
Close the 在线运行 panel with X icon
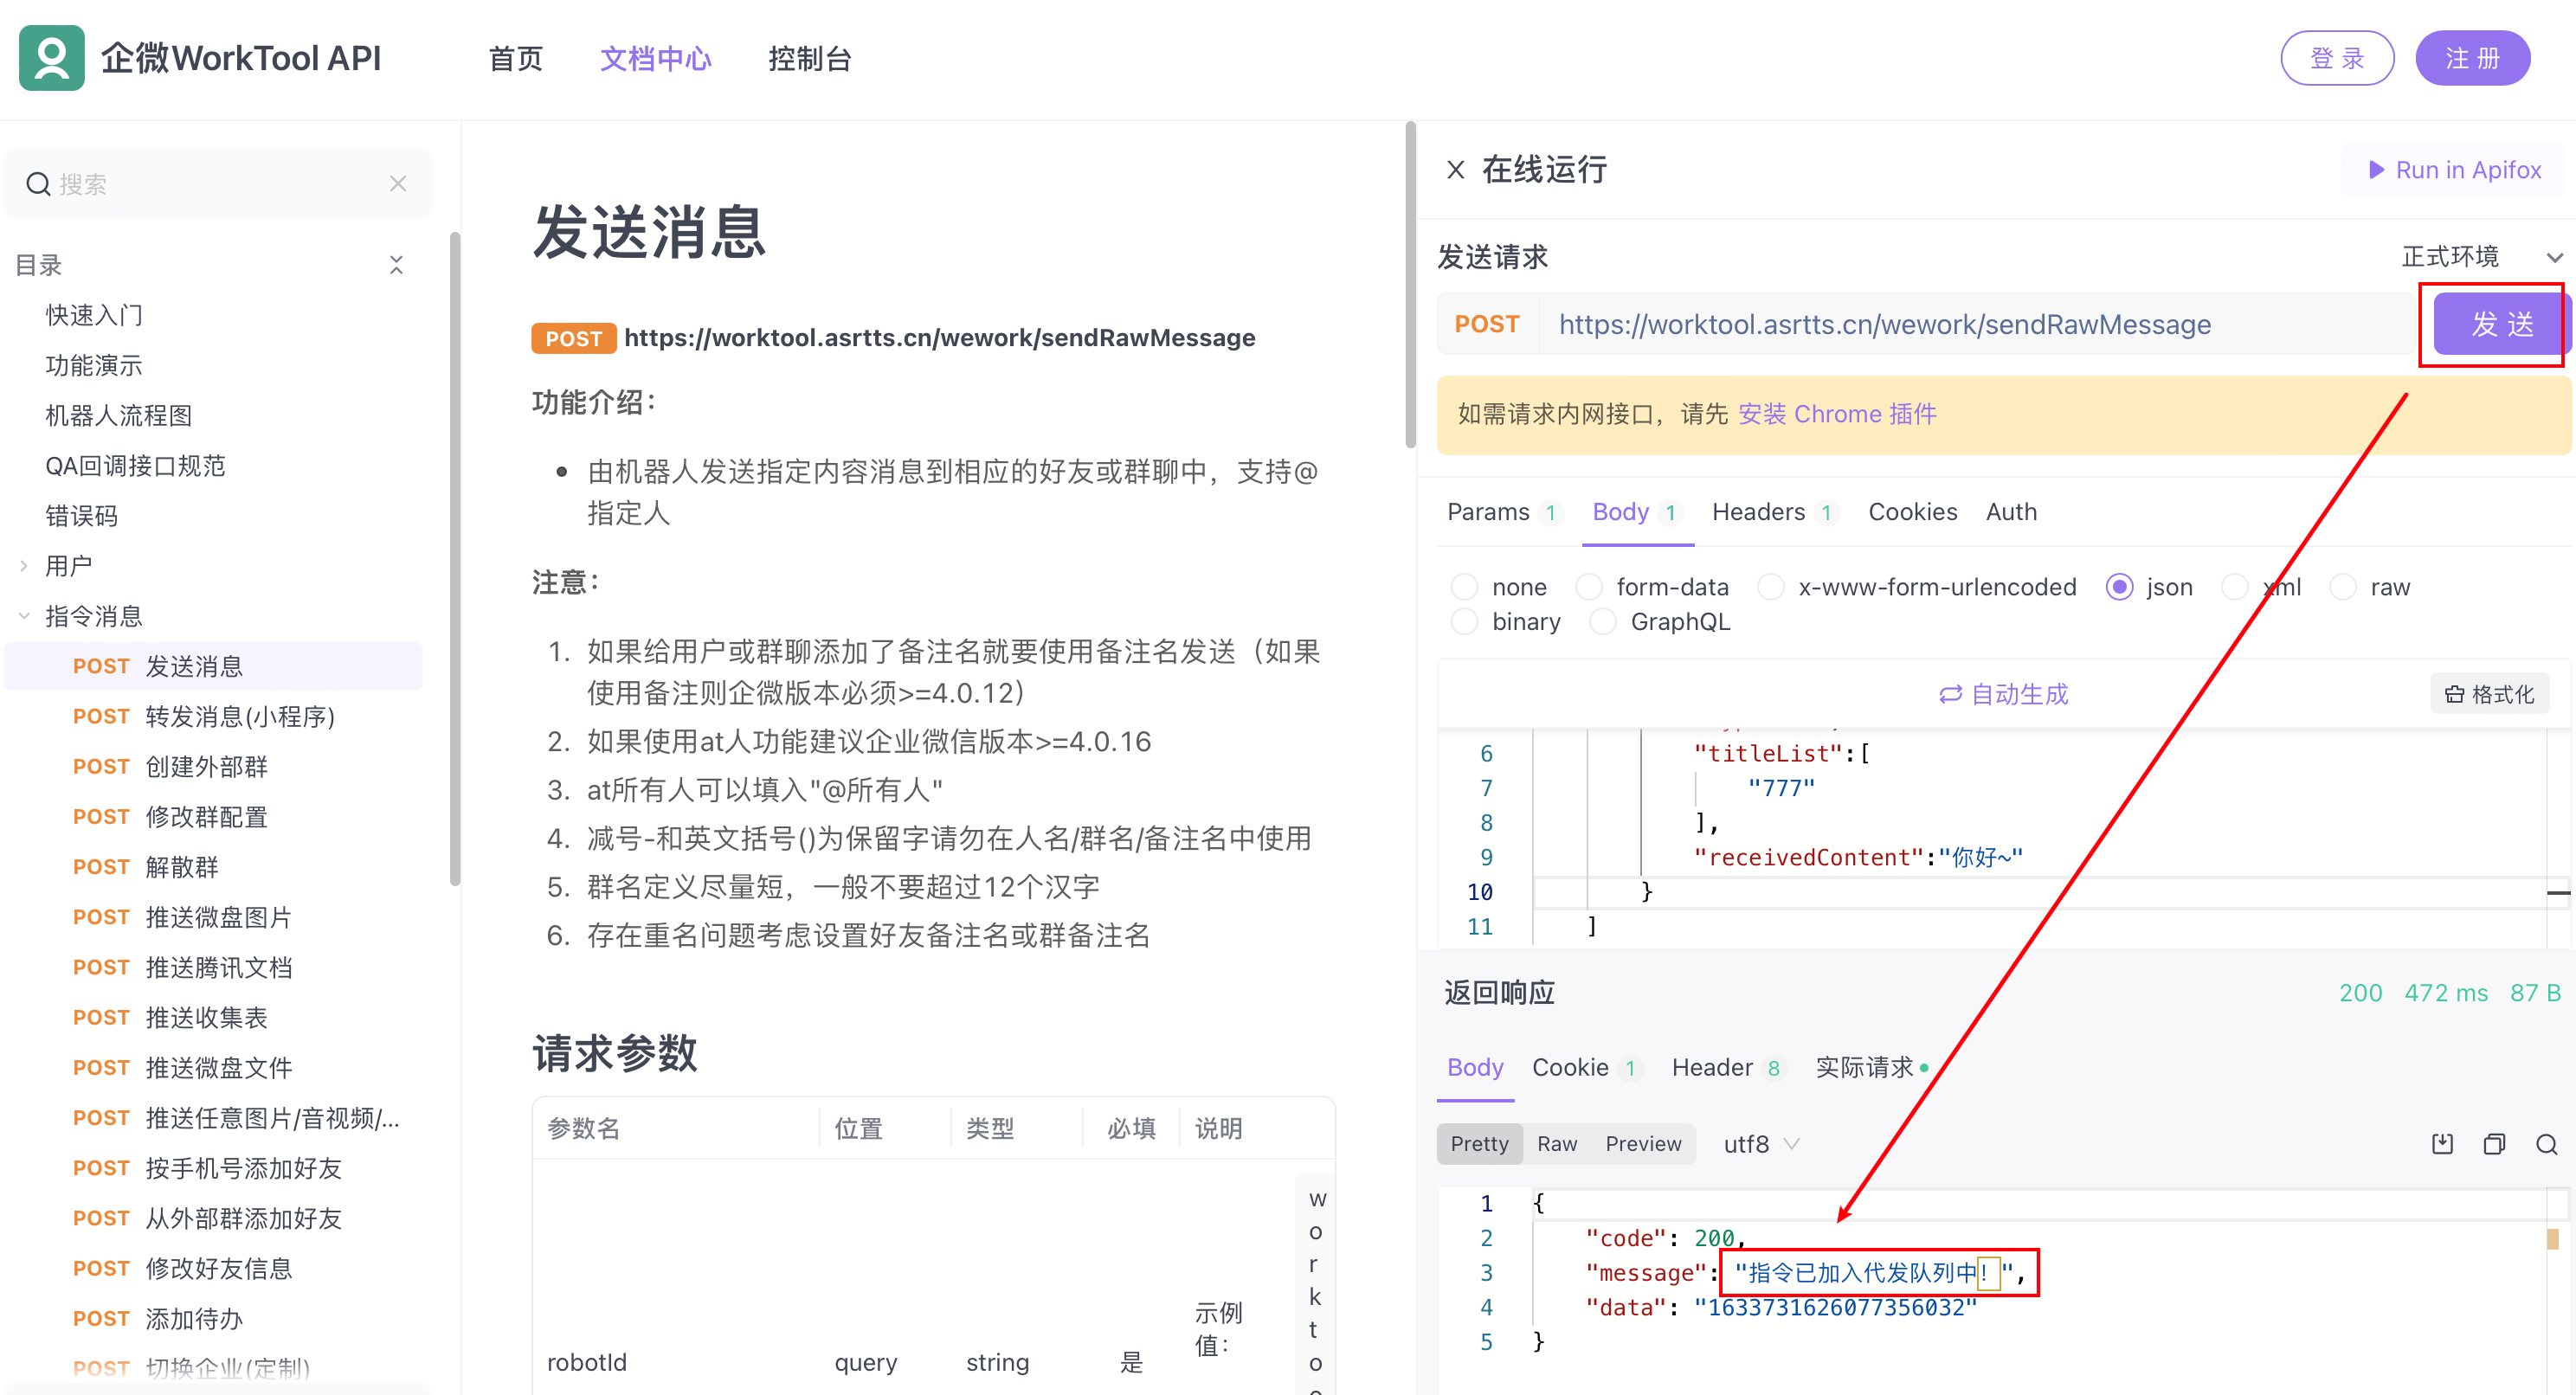(x=1456, y=170)
